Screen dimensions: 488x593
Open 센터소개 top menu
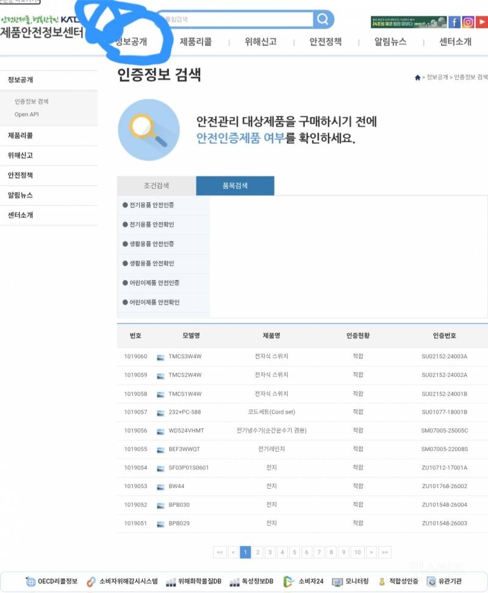(x=456, y=41)
